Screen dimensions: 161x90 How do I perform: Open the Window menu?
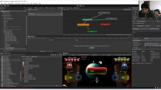pos(35,3)
